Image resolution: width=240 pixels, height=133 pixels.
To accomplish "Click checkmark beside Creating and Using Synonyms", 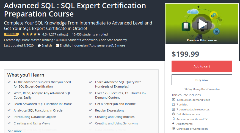I will pyautogui.click(x=90, y=123).
